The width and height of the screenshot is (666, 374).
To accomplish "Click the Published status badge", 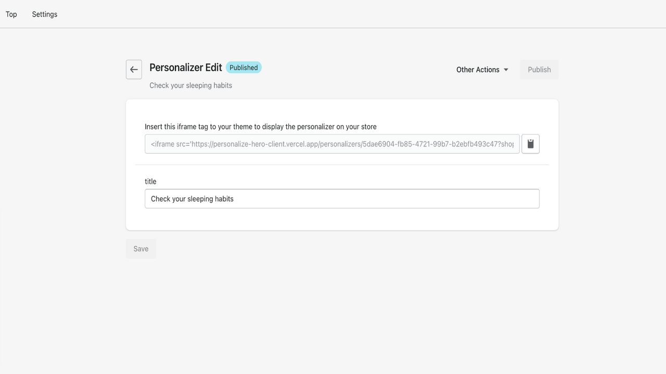I will 244,67.
